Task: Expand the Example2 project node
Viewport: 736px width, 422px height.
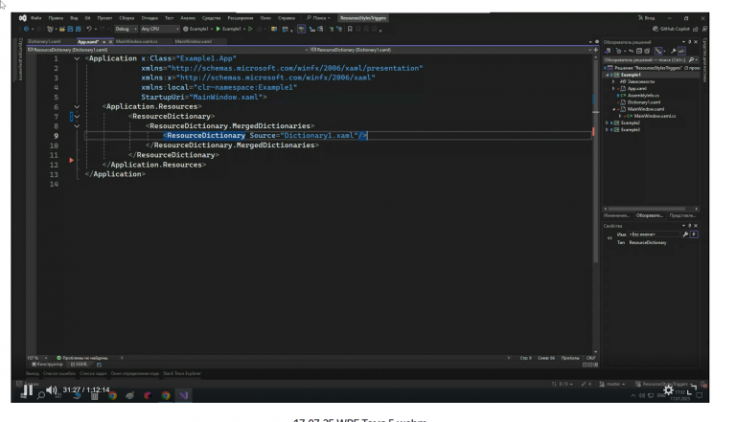Action: (607, 122)
